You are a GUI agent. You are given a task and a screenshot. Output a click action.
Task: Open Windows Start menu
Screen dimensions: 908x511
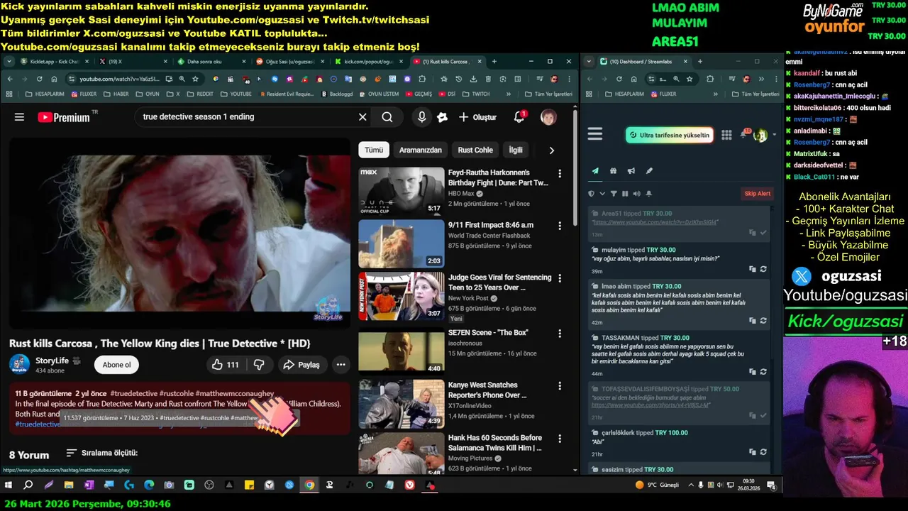[x=9, y=485]
